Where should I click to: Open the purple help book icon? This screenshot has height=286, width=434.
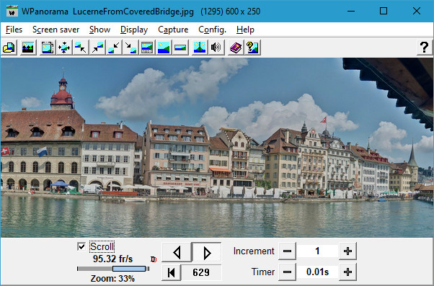(x=236, y=48)
